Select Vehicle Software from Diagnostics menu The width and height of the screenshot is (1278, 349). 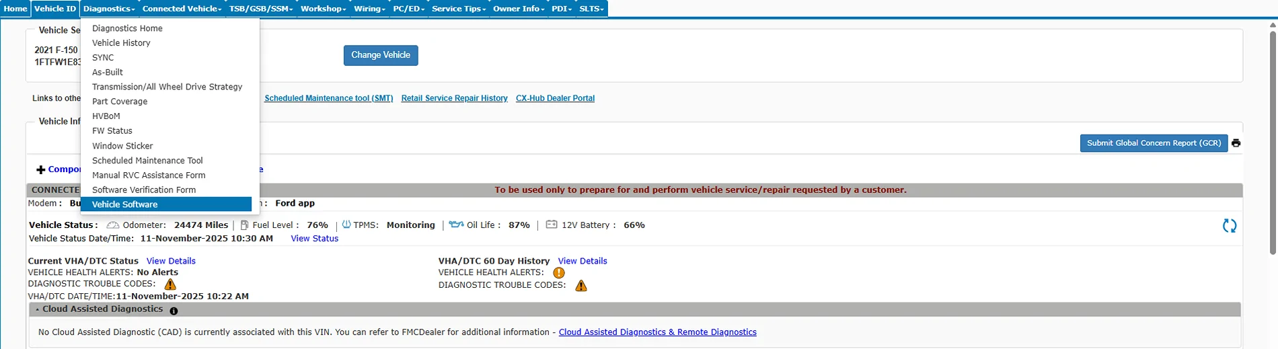coord(125,204)
